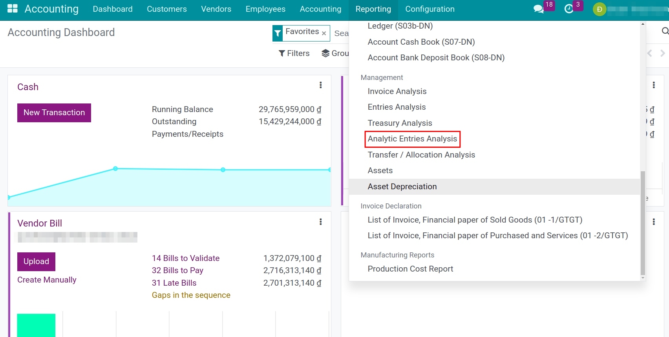Image resolution: width=669 pixels, height=337 pixels.
Task: Open Invoice Analysis report
Action: click(397, 91)
